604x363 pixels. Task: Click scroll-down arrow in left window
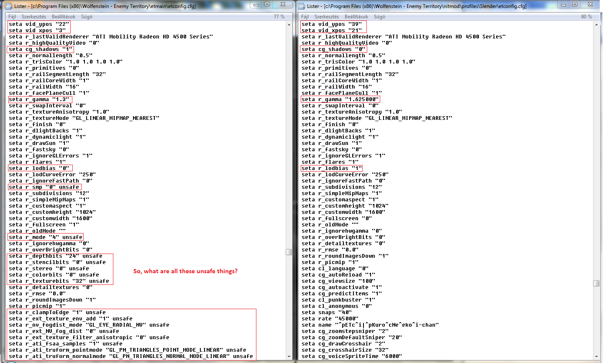[289, 356]
